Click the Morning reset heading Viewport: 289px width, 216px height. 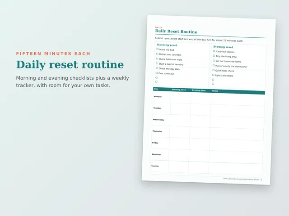pyautogui.click(x=167, y=45)
